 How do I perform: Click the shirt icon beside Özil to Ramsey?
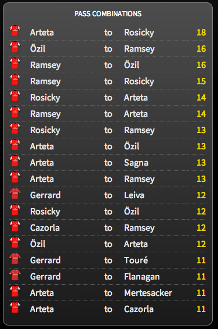[x=15, y=47]
